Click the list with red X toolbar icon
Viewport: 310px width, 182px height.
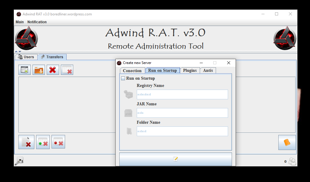[67, 70]
